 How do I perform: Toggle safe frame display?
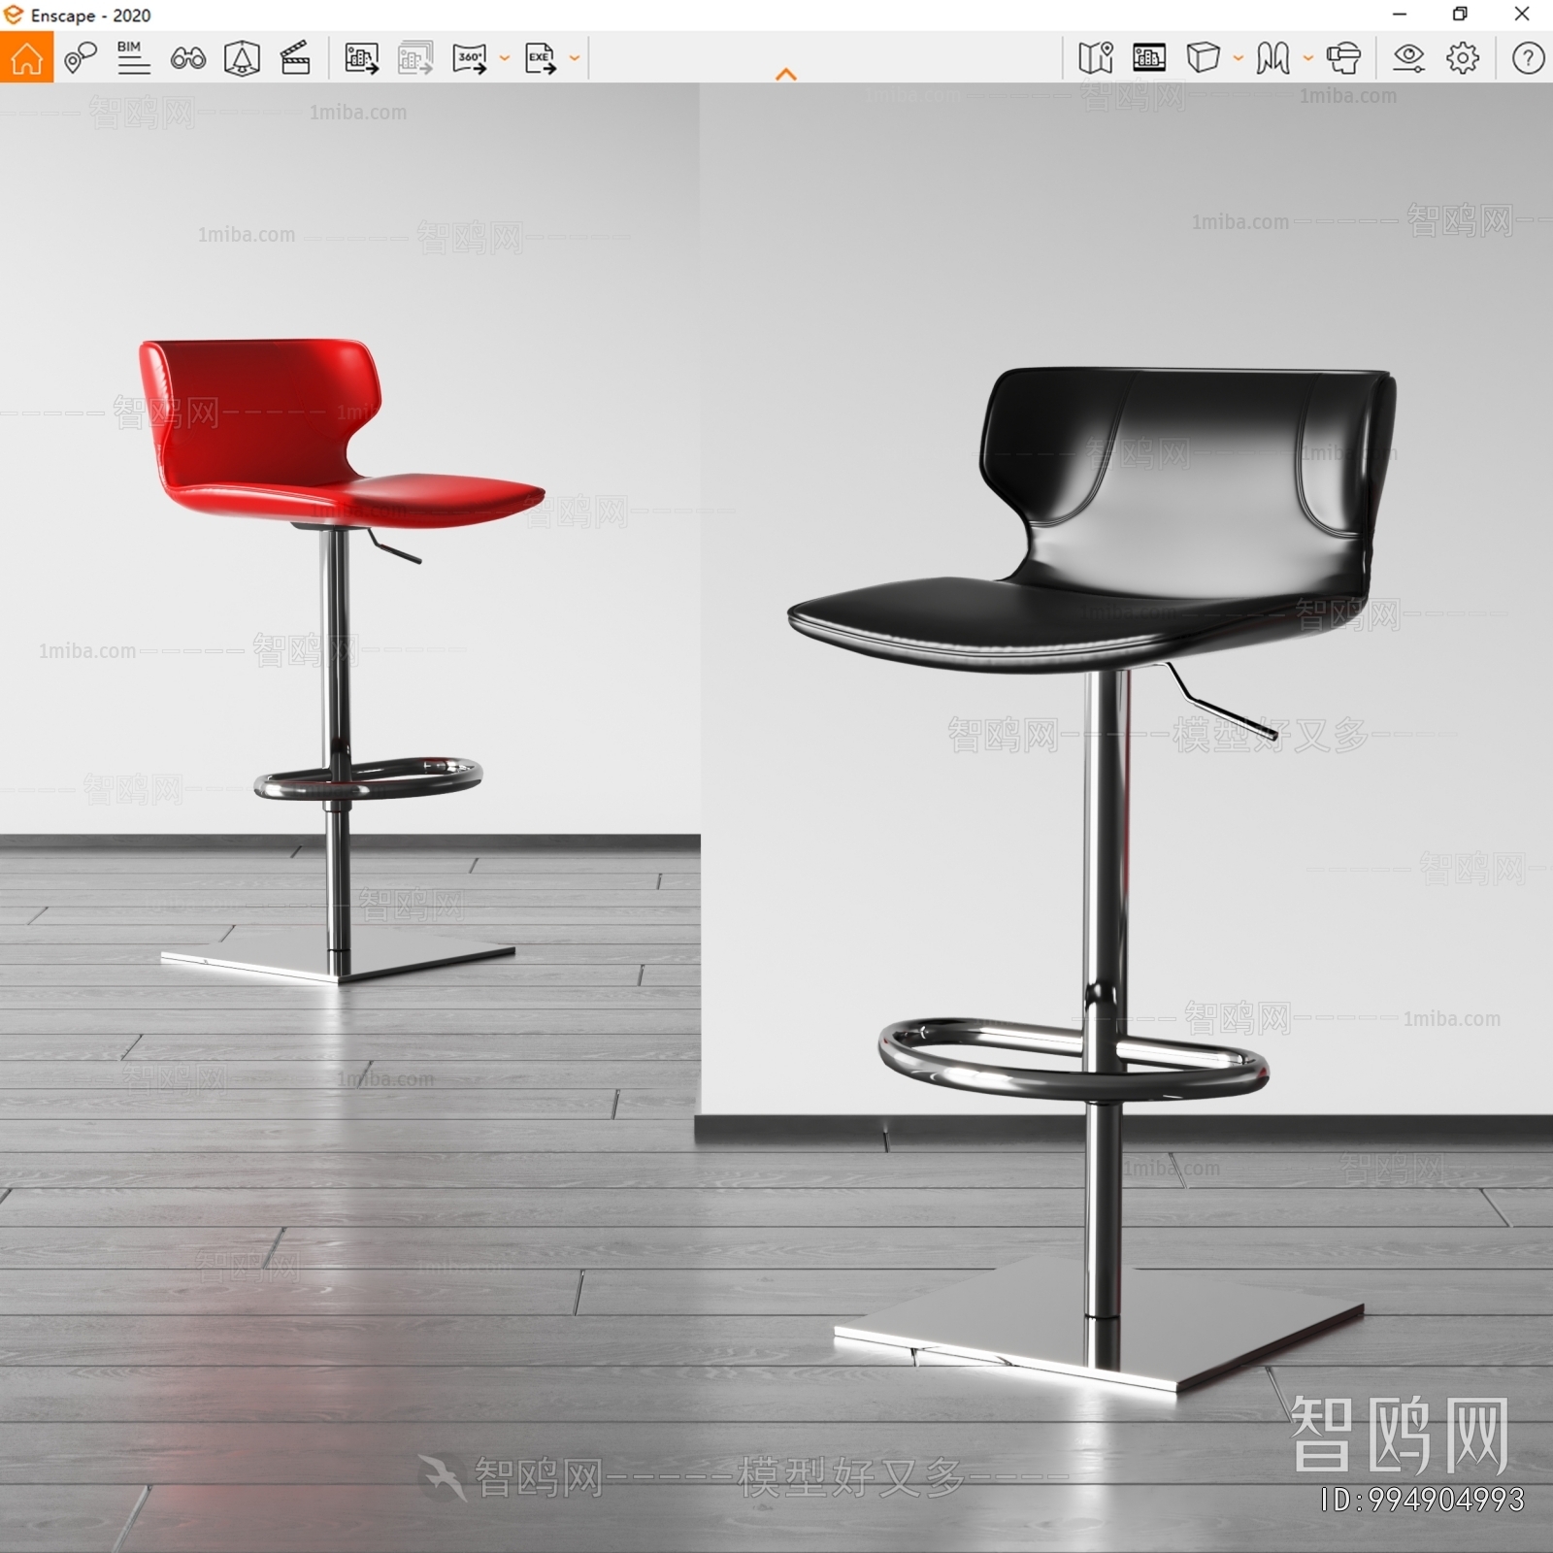[1149, 58]
